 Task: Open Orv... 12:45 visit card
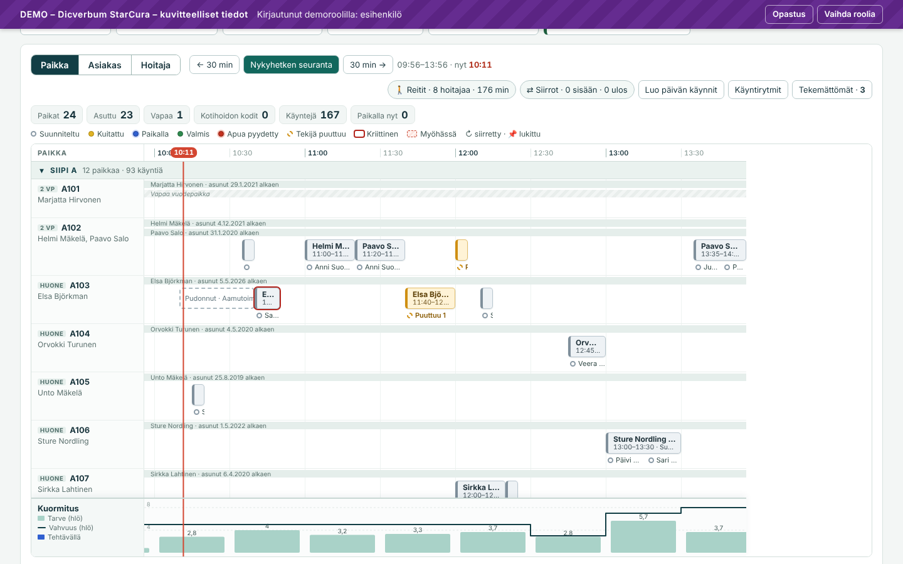tap(587, 347)
